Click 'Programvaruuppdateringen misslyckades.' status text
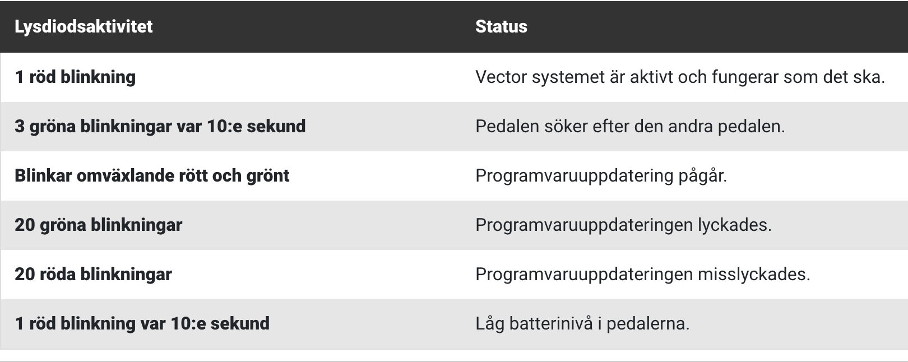 coord(642,274)
